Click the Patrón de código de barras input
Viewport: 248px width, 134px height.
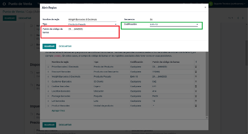[x=92, y=29]
